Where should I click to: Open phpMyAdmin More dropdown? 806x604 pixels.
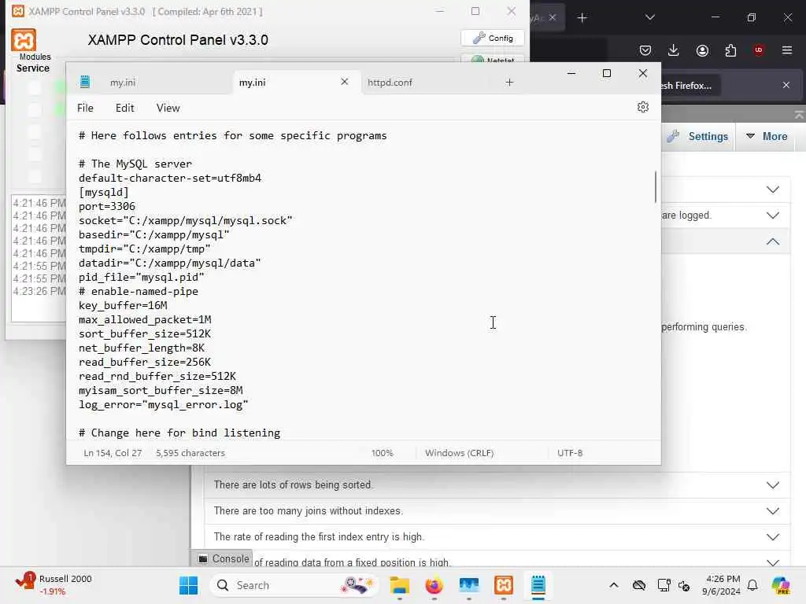[767, 136]
